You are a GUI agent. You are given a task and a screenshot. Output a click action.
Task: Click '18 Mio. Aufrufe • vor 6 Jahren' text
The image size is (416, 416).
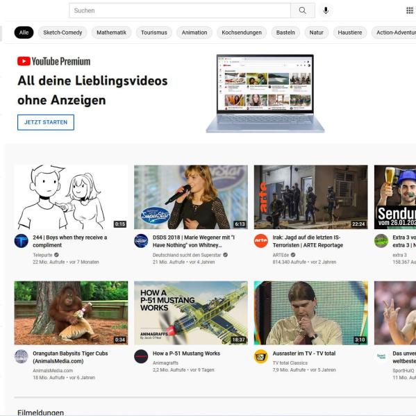64,378
